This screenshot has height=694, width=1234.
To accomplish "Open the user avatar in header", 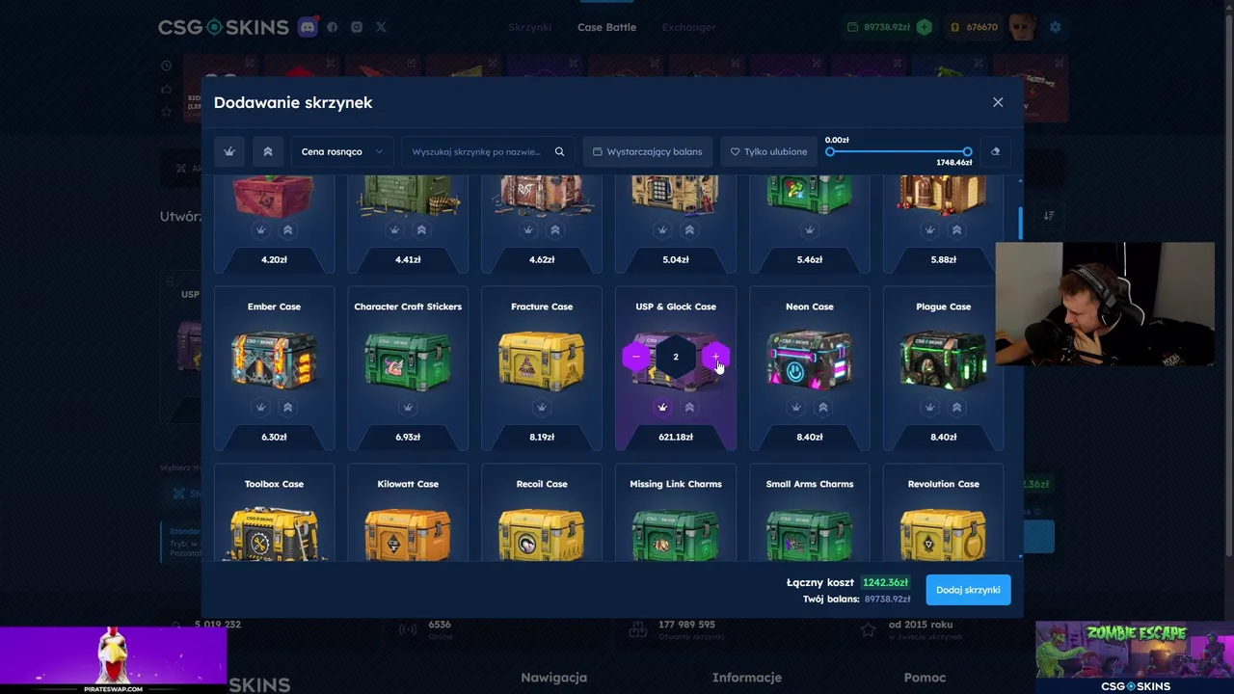I will point(1022,27).
